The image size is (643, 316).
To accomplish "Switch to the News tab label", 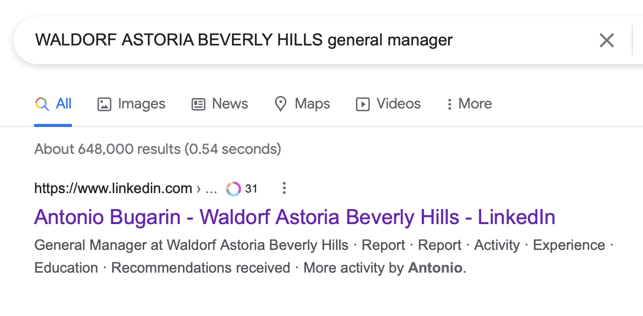I will [230, 104].
